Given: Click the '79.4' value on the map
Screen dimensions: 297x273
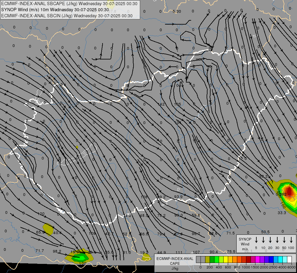Looking at the screenshot, I should [x=161, y=234].
